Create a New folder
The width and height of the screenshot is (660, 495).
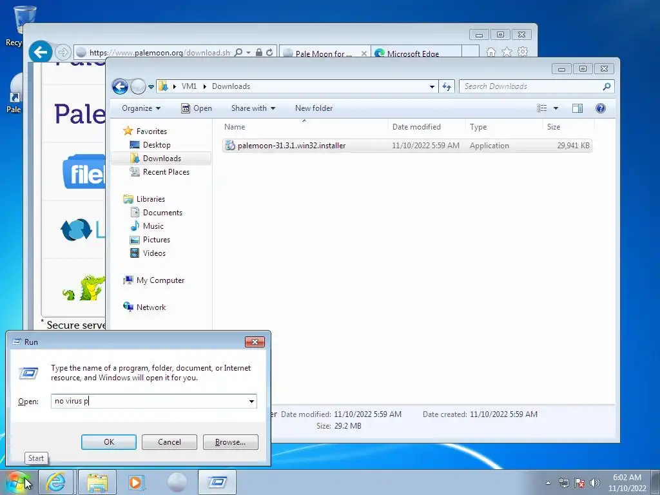pos(314,108)
